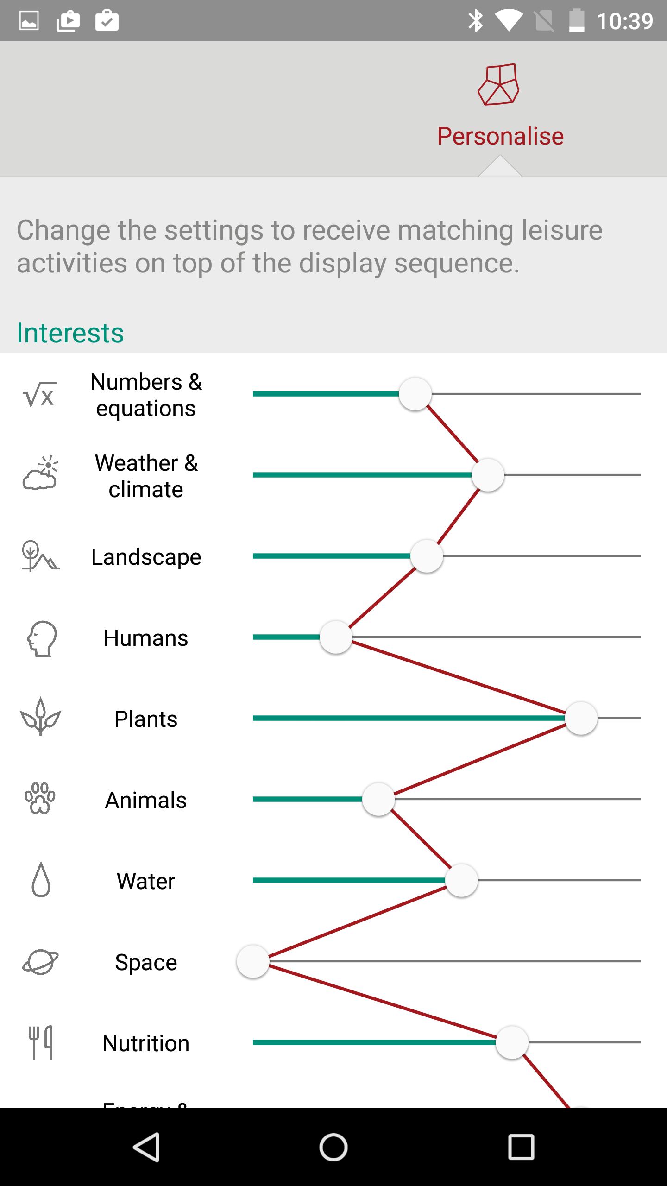Tap the planet Space icon
The height and width of the screenshot is (1186, 667).
point(40,962)
